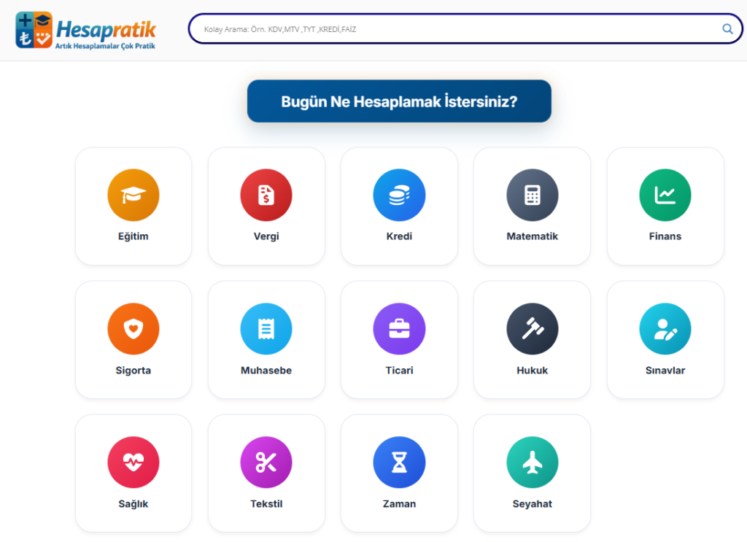Open the Finans category text label
This screenshot has width=747, height=542.
[x=665, y=236]
